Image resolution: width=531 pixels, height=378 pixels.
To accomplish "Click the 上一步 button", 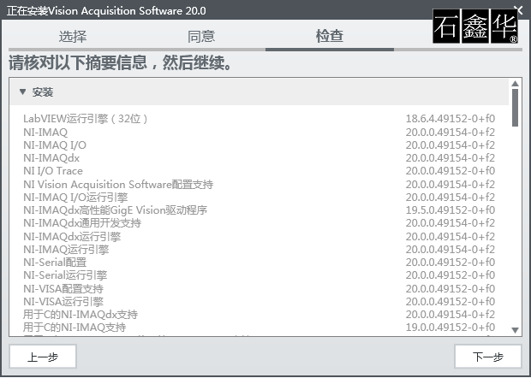I will (x=43, y=357).
